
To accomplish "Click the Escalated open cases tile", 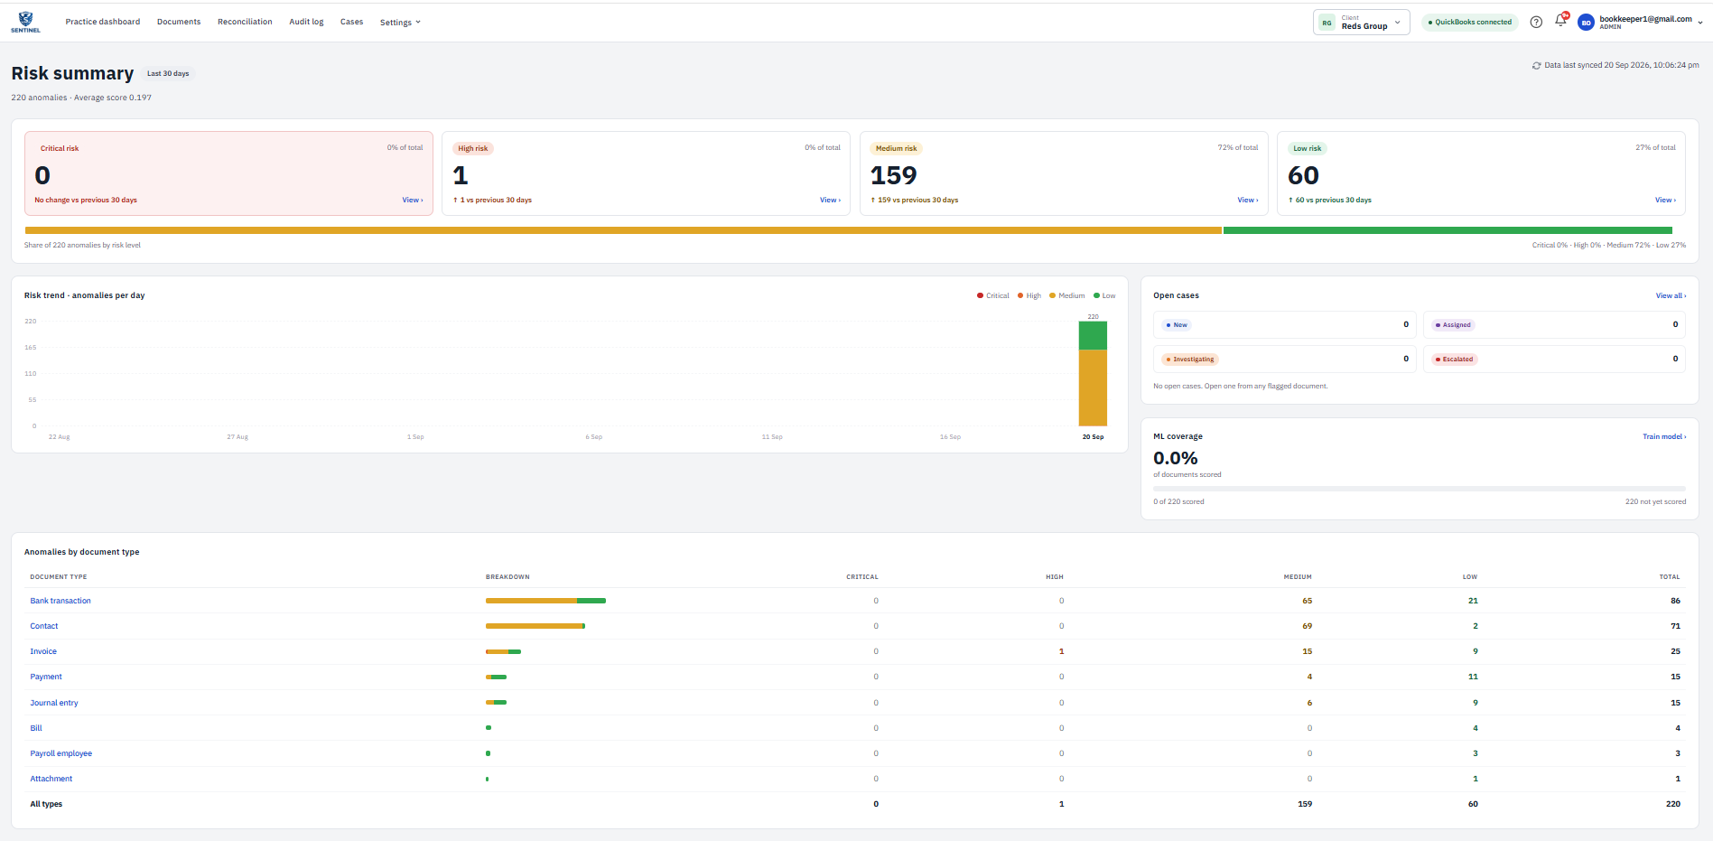I will 1554,360.
